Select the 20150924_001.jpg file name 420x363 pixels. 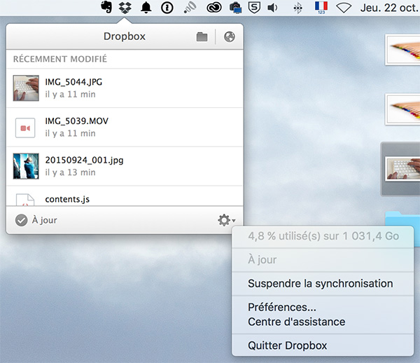tap(84, 160)
